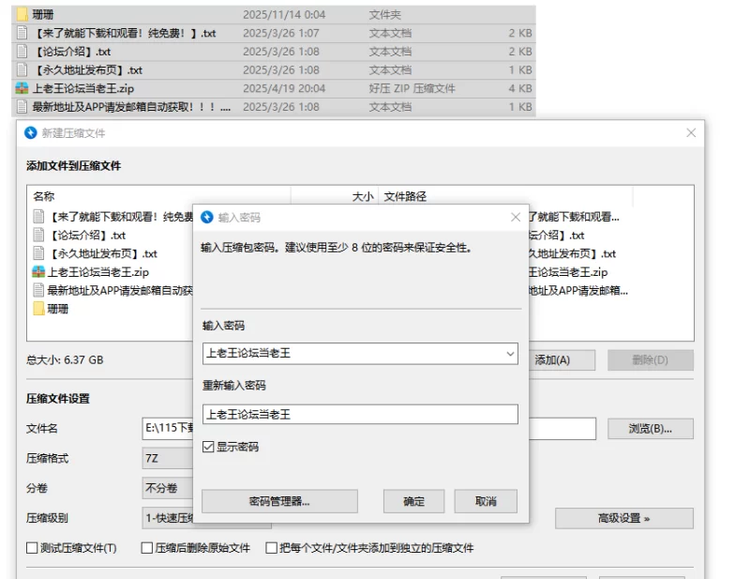The width and height of the screenshot is (750, 579).
Task: Uncheck the 显示密码 checkbox
Action: tap(208, 448)
